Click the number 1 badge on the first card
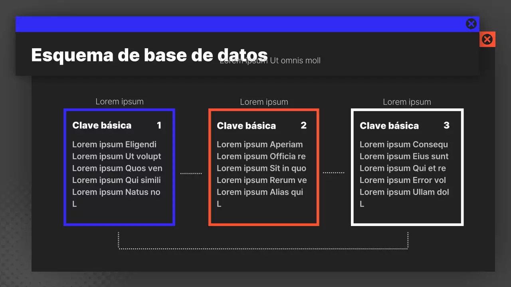The width and height of the screenshot is (511, 287). click(x=159, y=125)
